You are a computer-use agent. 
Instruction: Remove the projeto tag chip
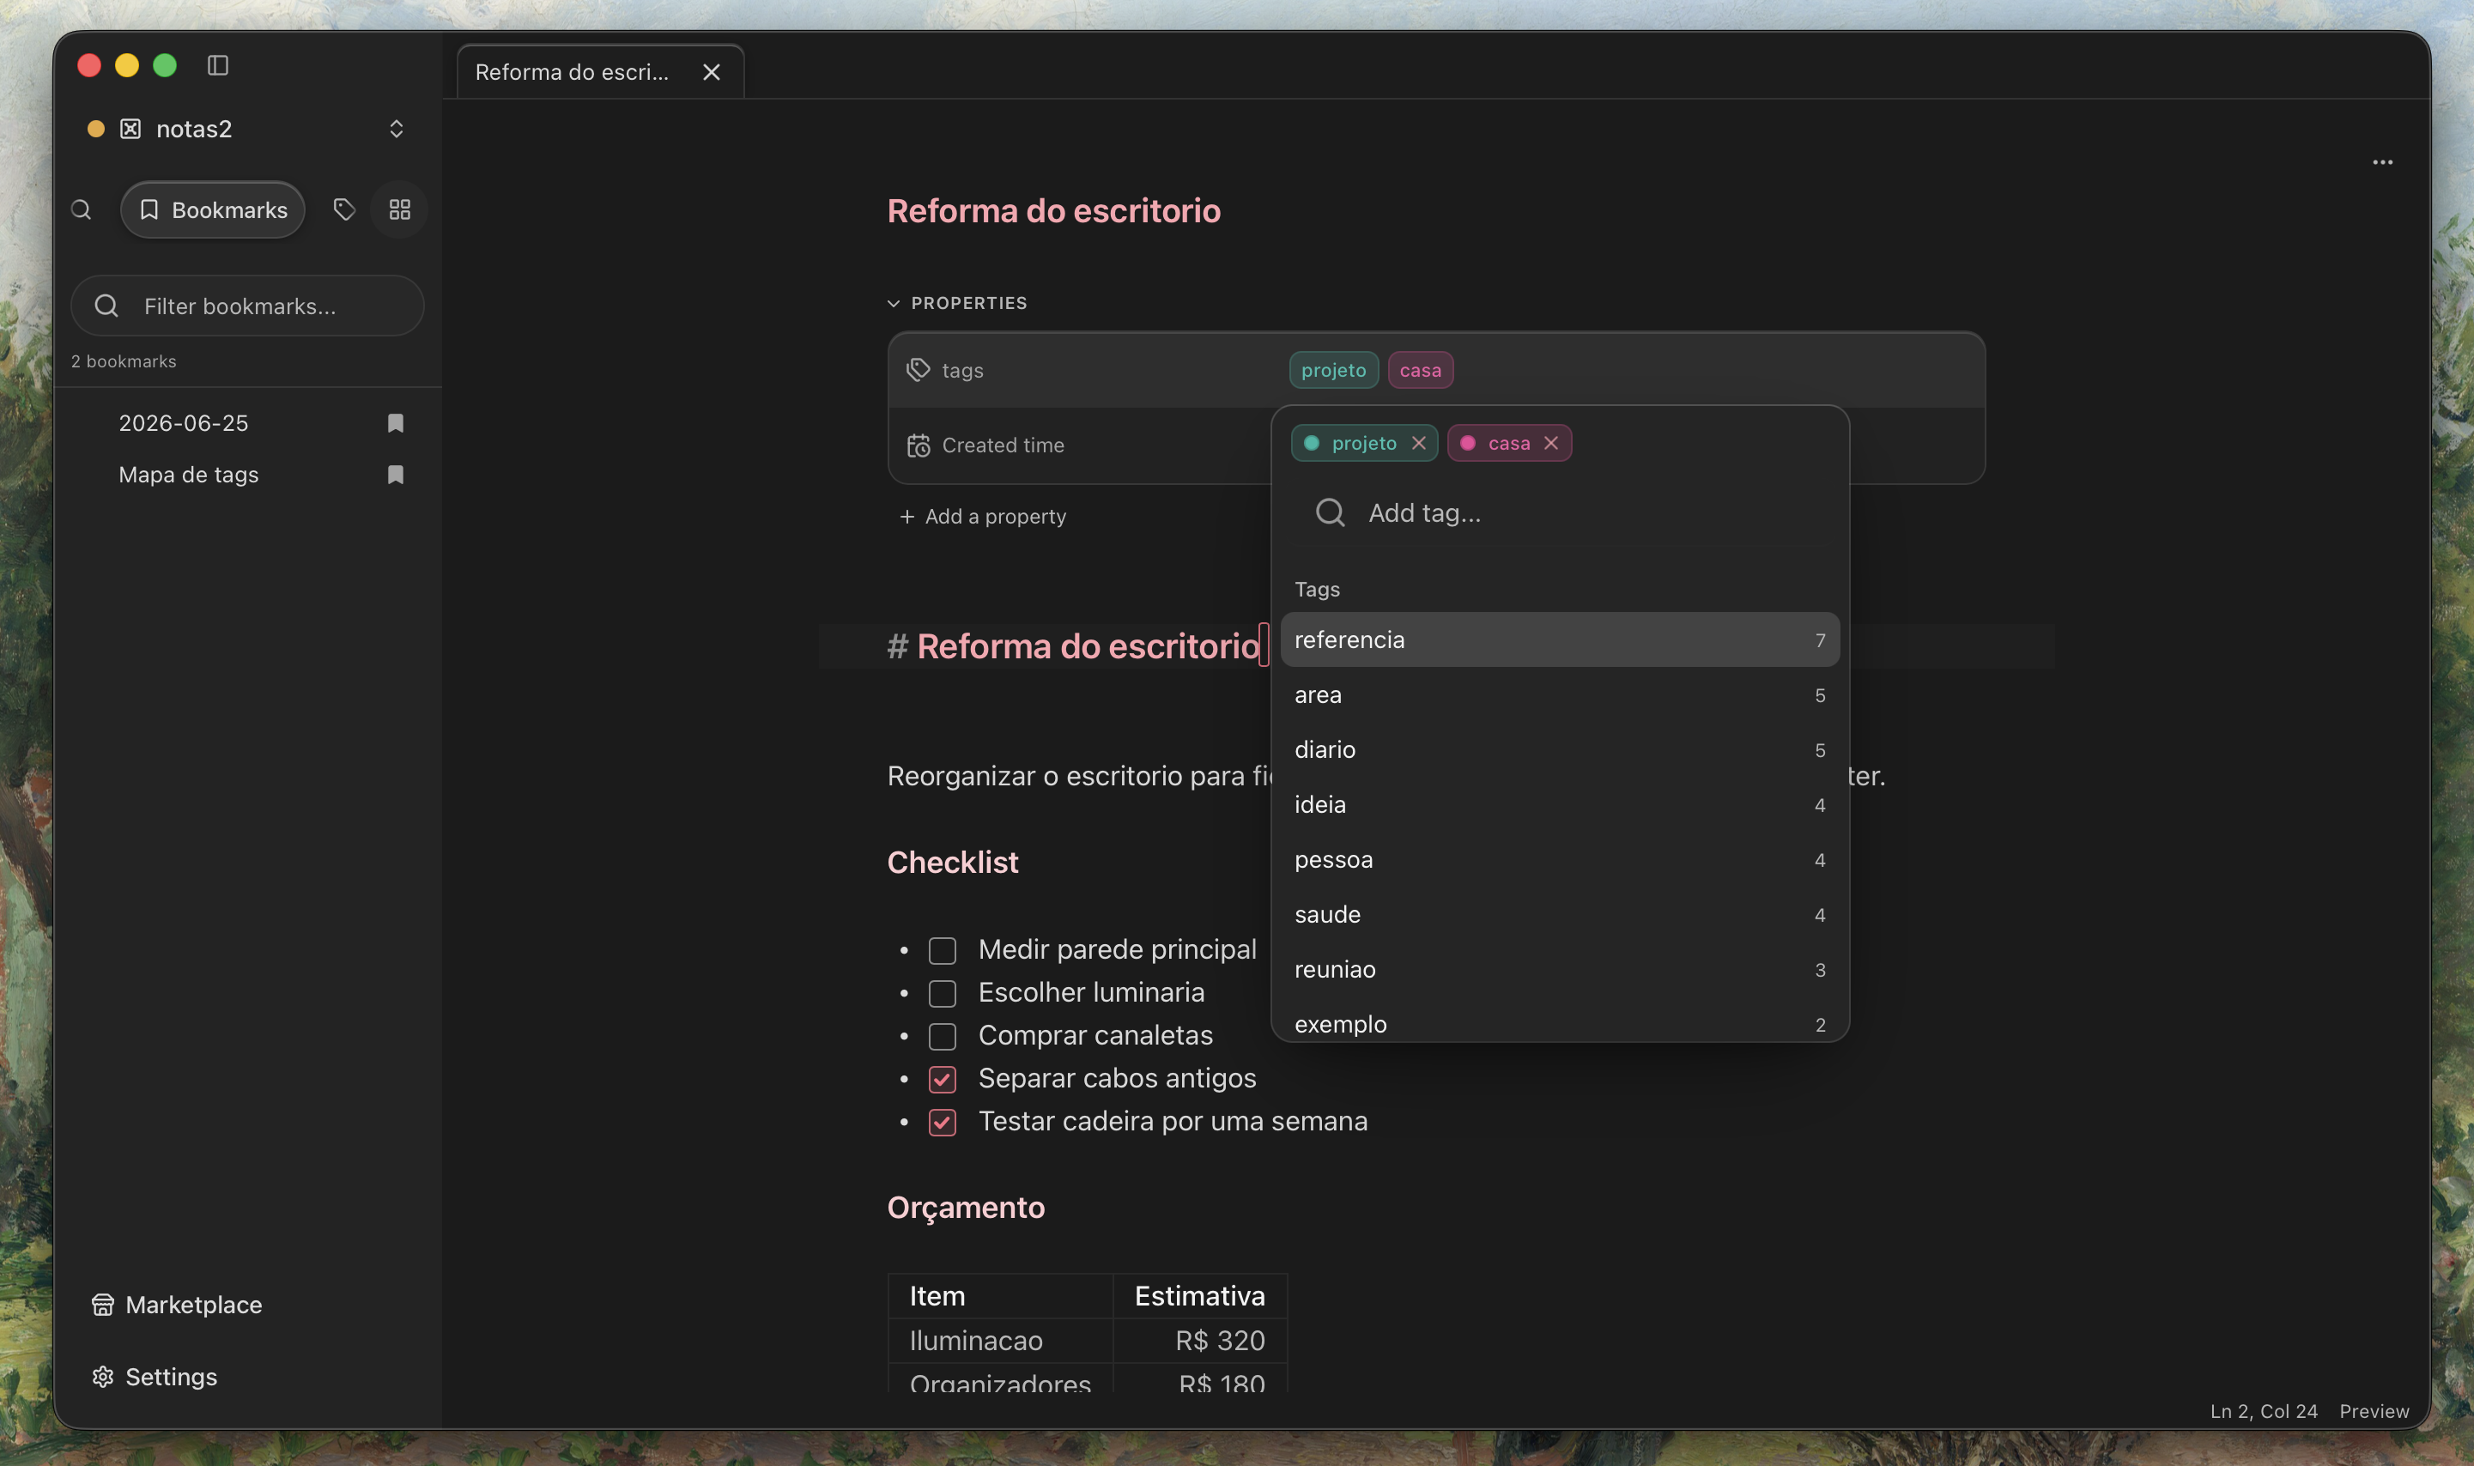coord(1419,443)
